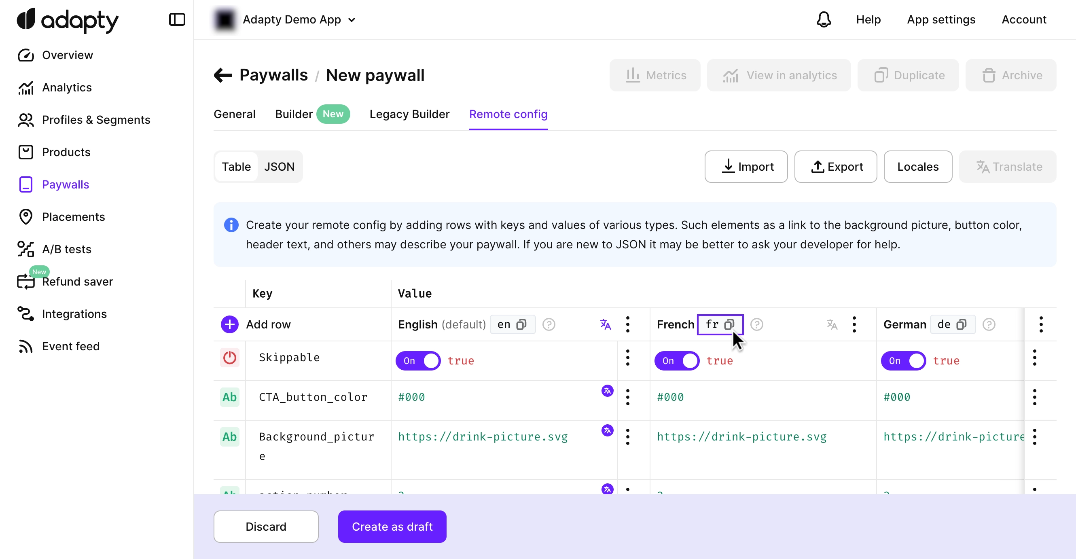Viewport: 1076px width, 559px height.
Task: Click the back arrow next to Paywalls
Action: click(x=222, y=75)
